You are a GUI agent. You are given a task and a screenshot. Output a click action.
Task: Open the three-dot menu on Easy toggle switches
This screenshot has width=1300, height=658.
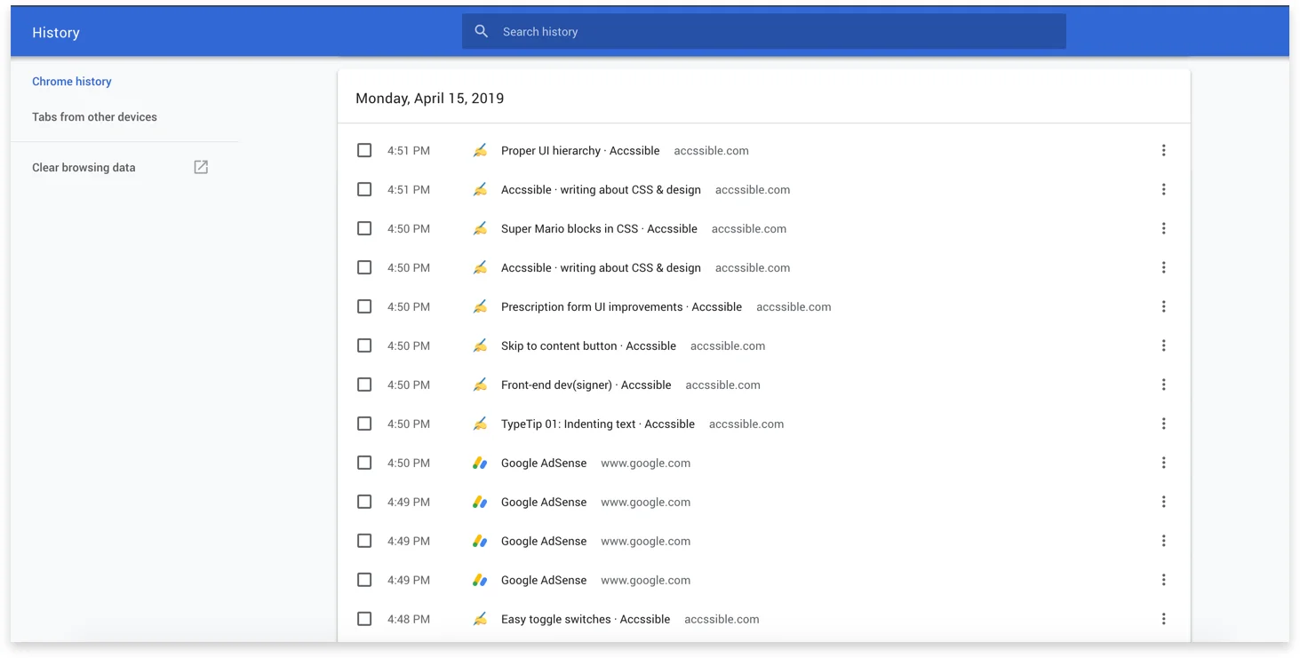(1164, 619)
